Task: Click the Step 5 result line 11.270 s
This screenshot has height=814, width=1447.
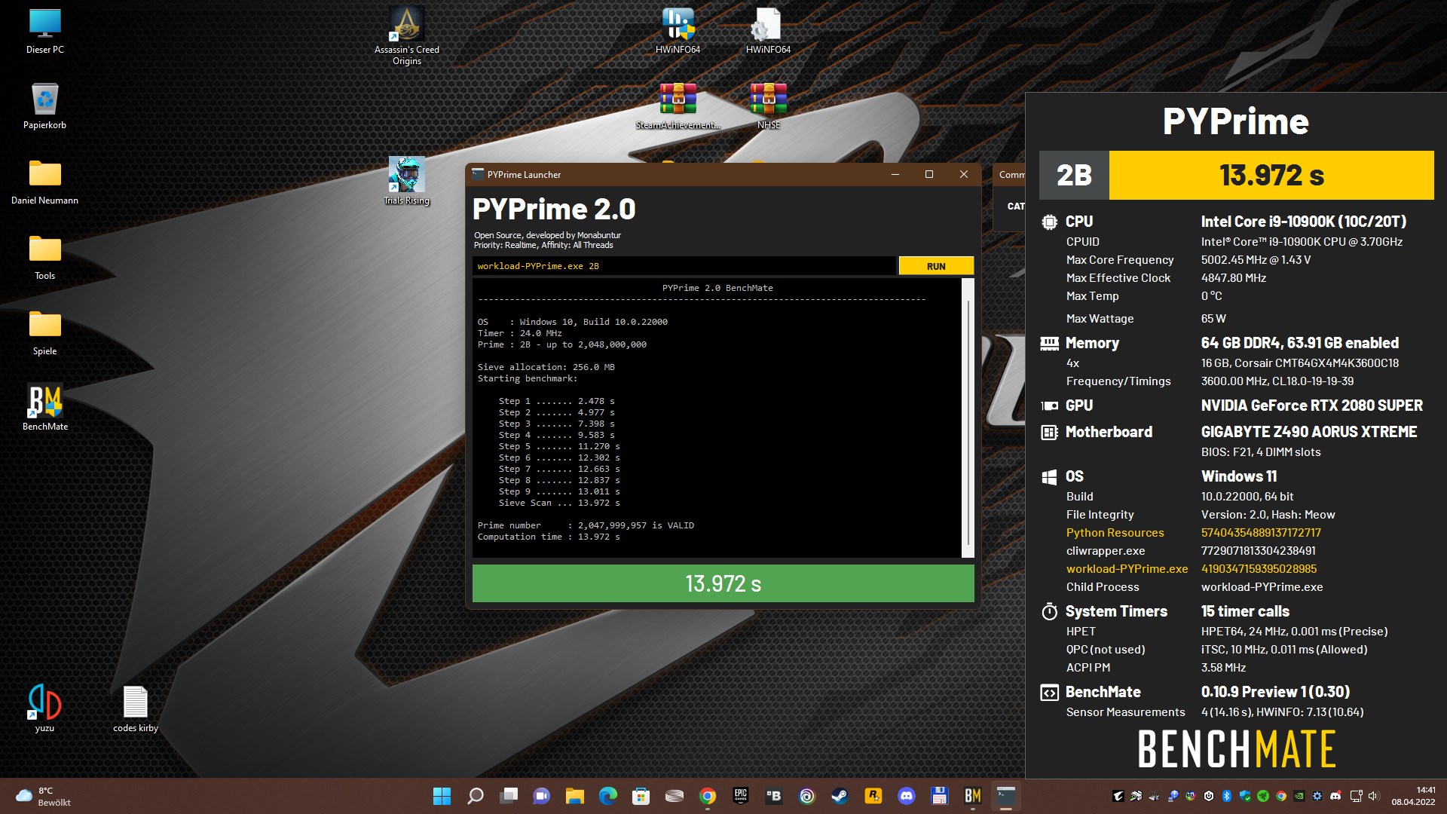Action: point(559,446)
